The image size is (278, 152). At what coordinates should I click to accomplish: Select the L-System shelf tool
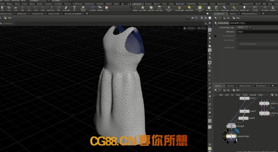(x=92, y=8)
